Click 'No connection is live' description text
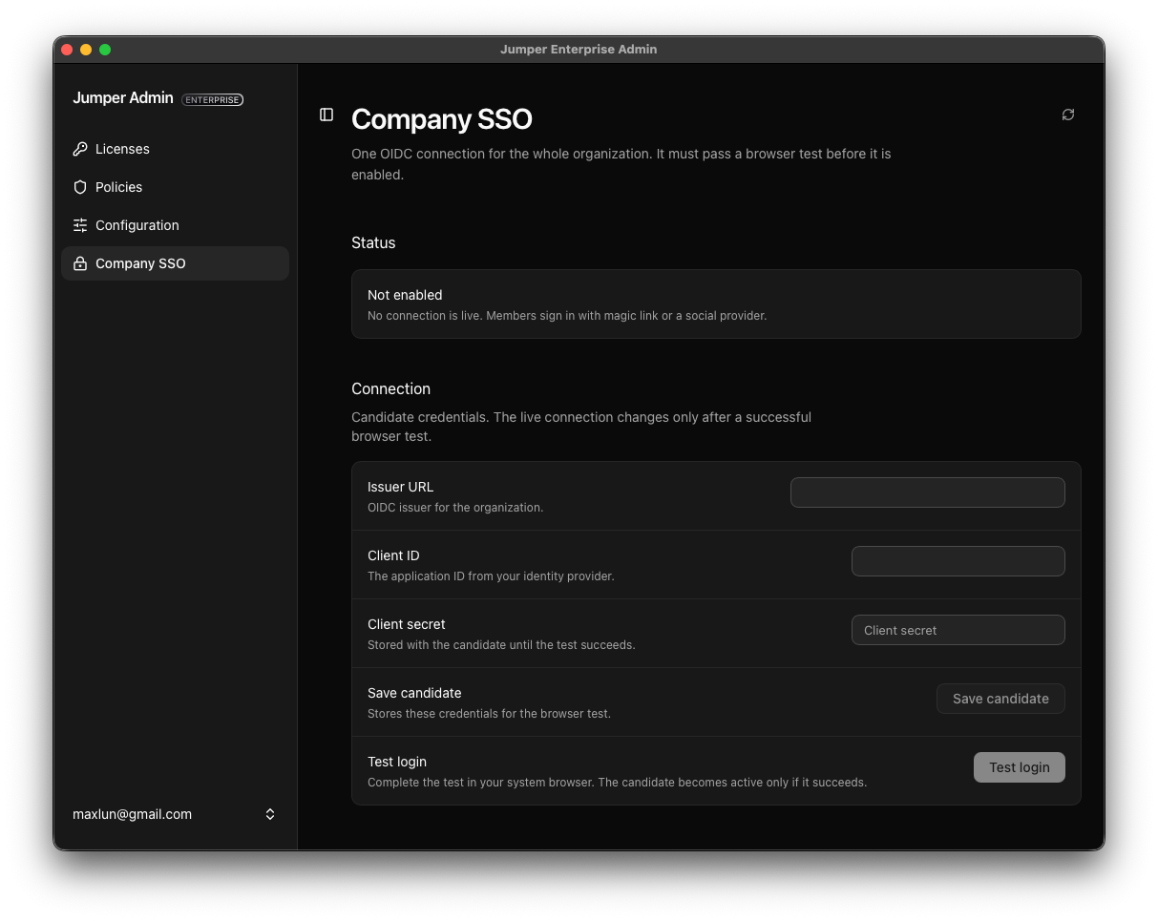The width and height of the screenshot is (1158, 921). (x=567, y=316)
